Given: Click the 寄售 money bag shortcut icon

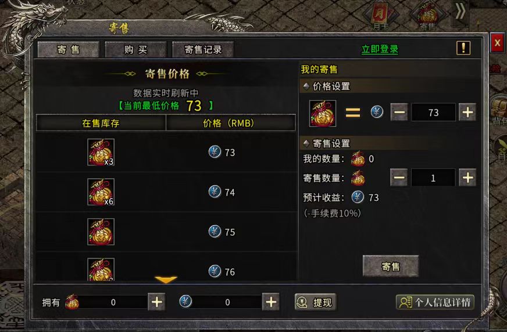Looking at the screenshot, I should 427,16.
